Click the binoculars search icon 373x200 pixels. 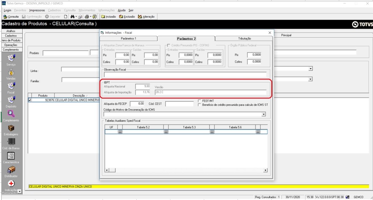[72, 16]
